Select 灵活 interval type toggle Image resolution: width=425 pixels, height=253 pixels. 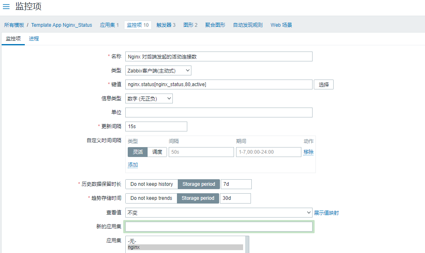pos(138,152)
